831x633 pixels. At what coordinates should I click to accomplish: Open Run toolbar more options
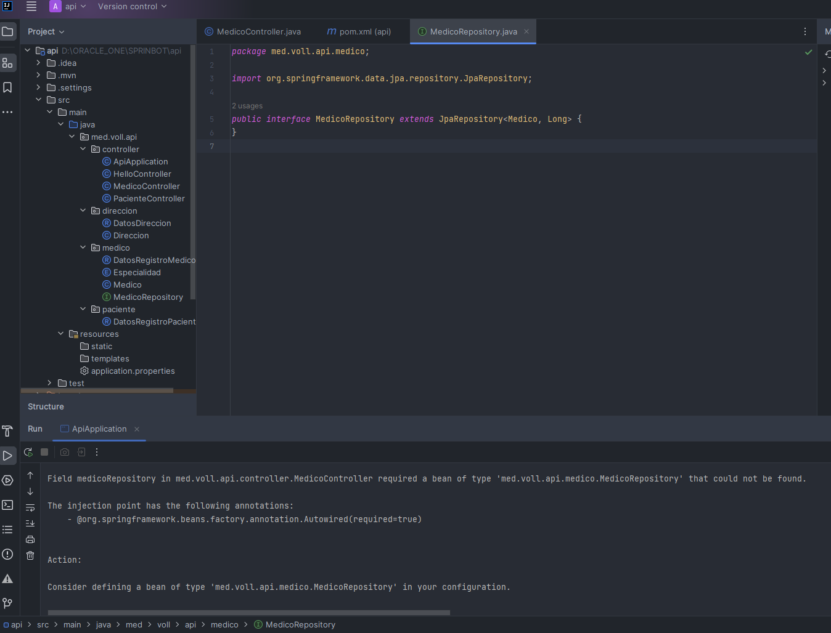click(97, 452)
